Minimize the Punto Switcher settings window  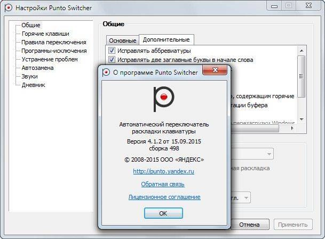274,6
